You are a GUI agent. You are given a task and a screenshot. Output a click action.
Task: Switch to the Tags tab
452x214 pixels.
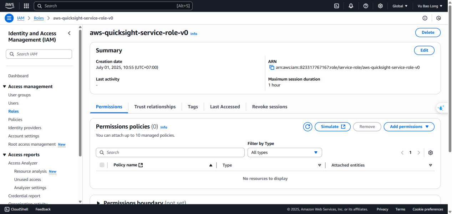click(193, 106)
